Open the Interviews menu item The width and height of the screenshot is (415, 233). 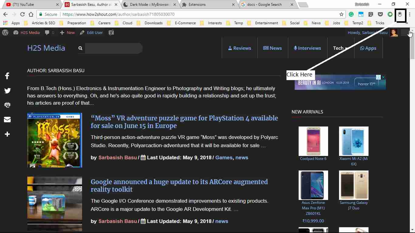pos(307,48)
